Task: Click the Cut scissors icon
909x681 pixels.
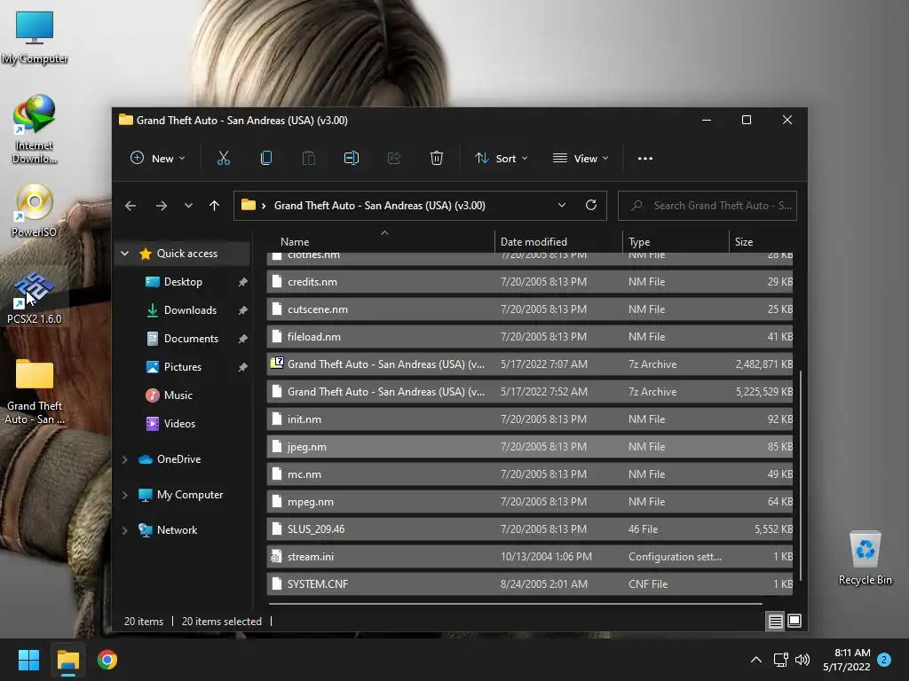Action: 223,158
